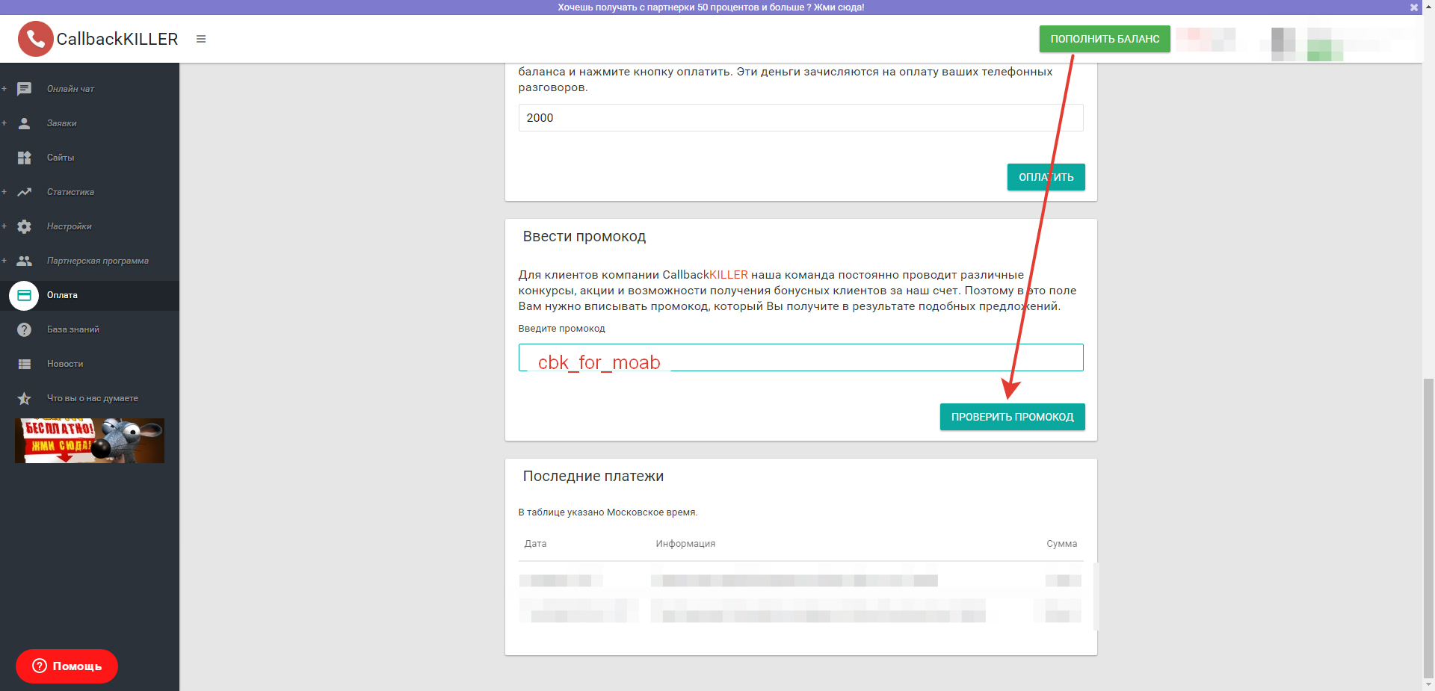Expand the Онлайн чат plus expander
The height and width of the screenshot is (691, 1435).
[x=4, y=89]
